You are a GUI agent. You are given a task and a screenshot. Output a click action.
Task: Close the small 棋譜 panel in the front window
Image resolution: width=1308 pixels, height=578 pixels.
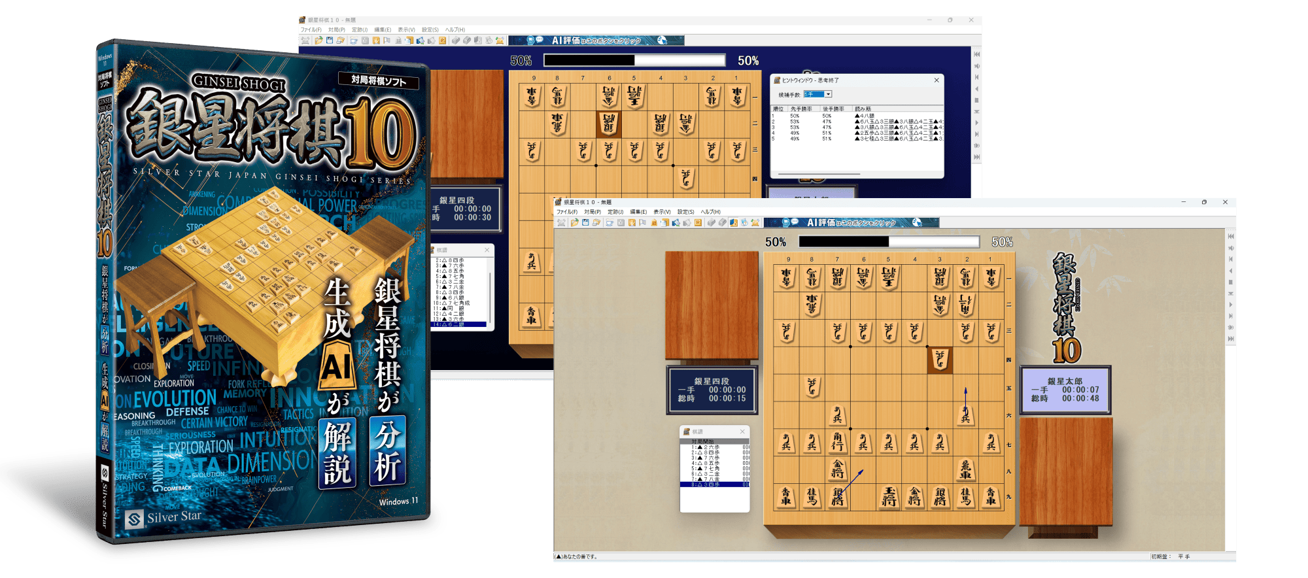(x=742, y=432)
